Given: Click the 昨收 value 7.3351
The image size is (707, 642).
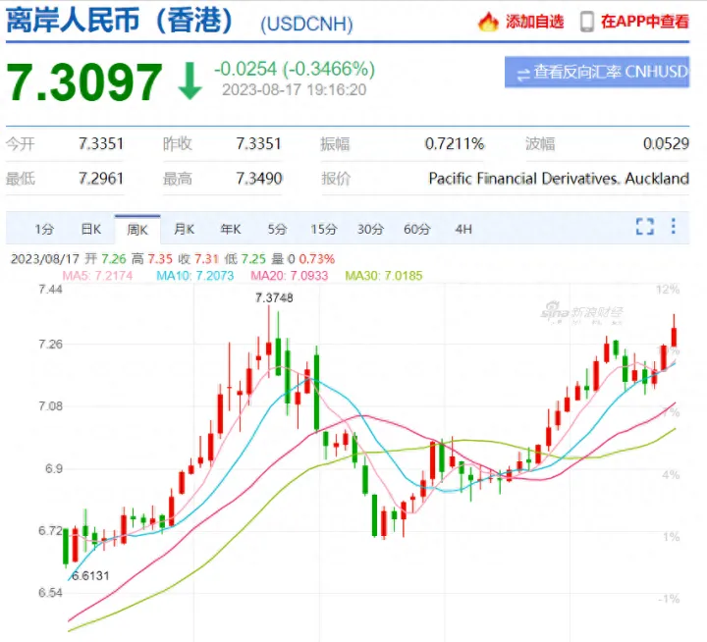Looking at the screenshot, I should tap(258, 144).
